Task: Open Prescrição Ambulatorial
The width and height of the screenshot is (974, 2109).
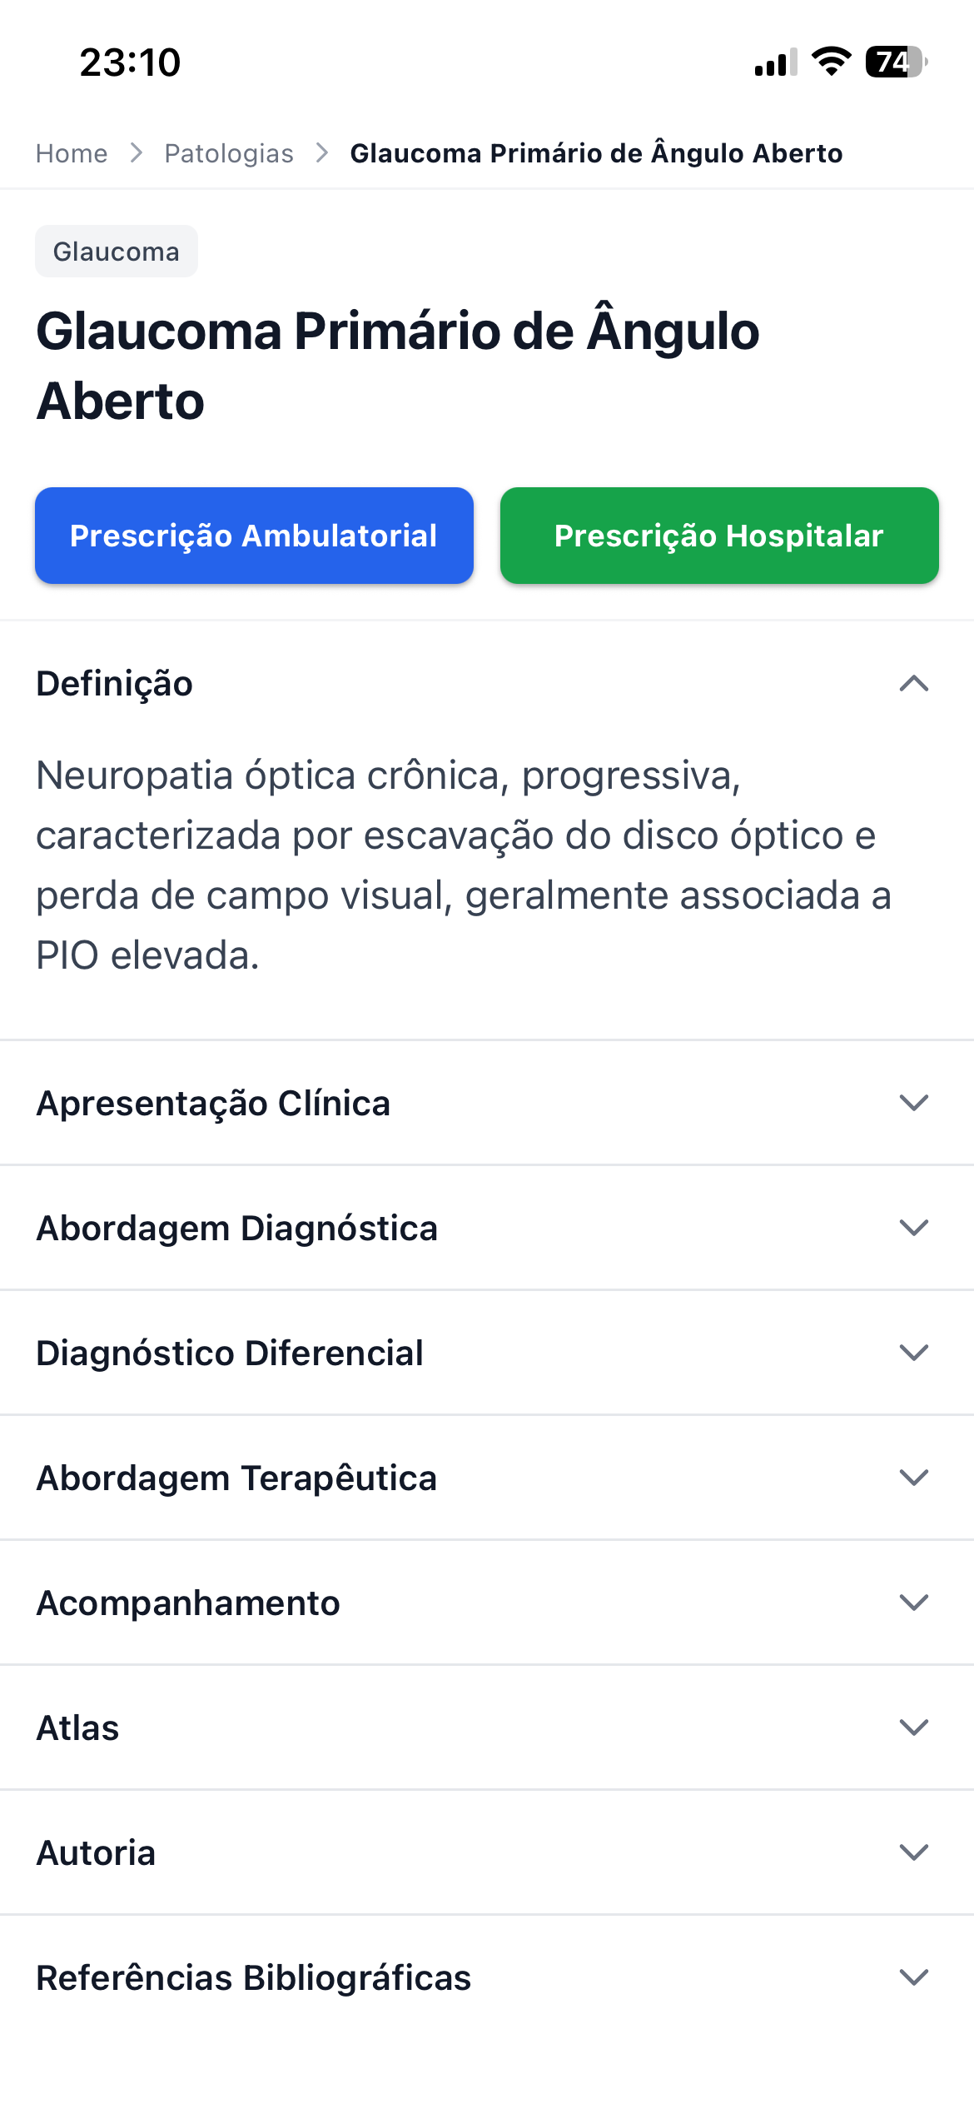Action: [254, 536]
